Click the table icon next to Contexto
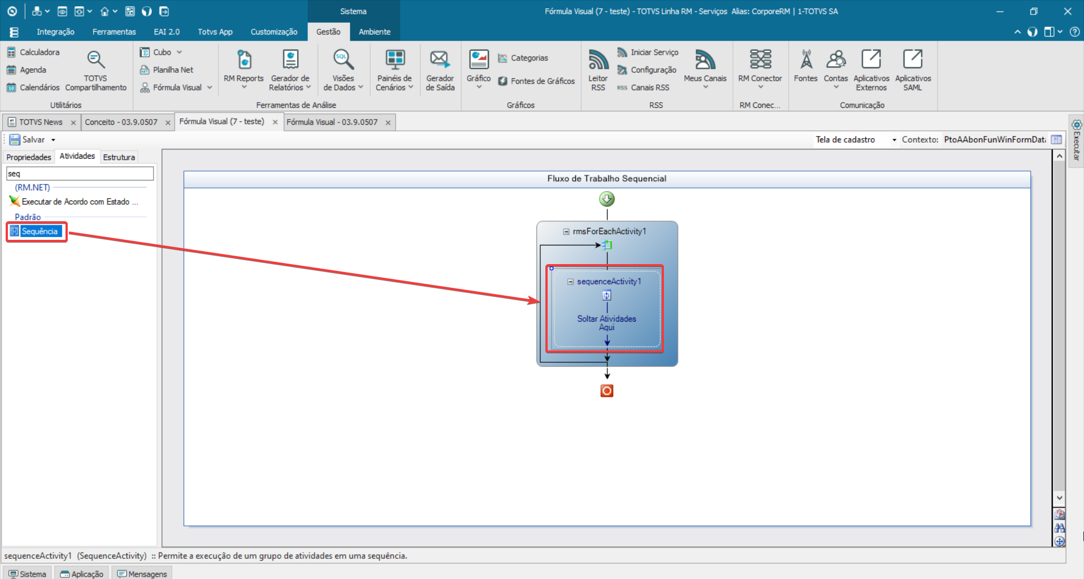1084x579 pixels. [1056, 139]
